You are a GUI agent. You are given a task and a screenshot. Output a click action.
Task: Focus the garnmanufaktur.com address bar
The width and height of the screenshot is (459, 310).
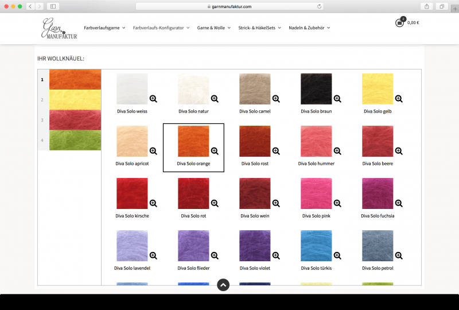pos(229,6)
